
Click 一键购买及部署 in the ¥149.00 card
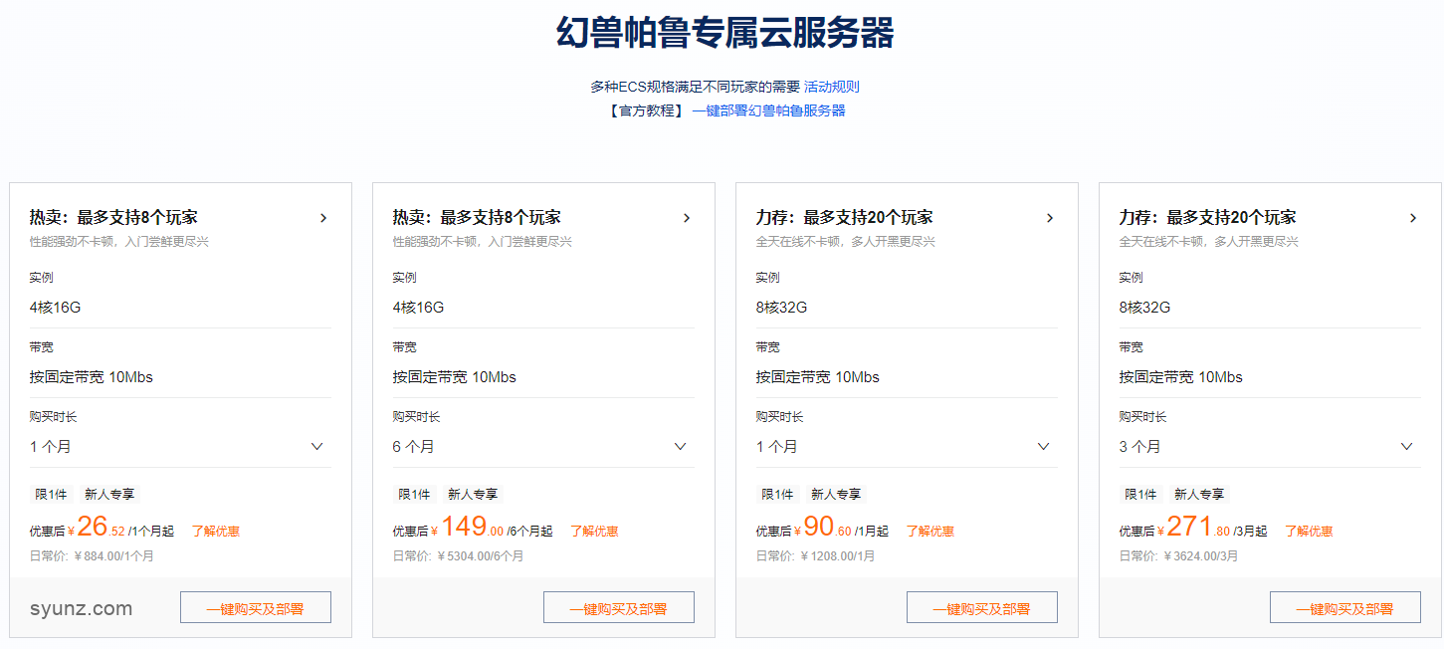pos(619,608)
